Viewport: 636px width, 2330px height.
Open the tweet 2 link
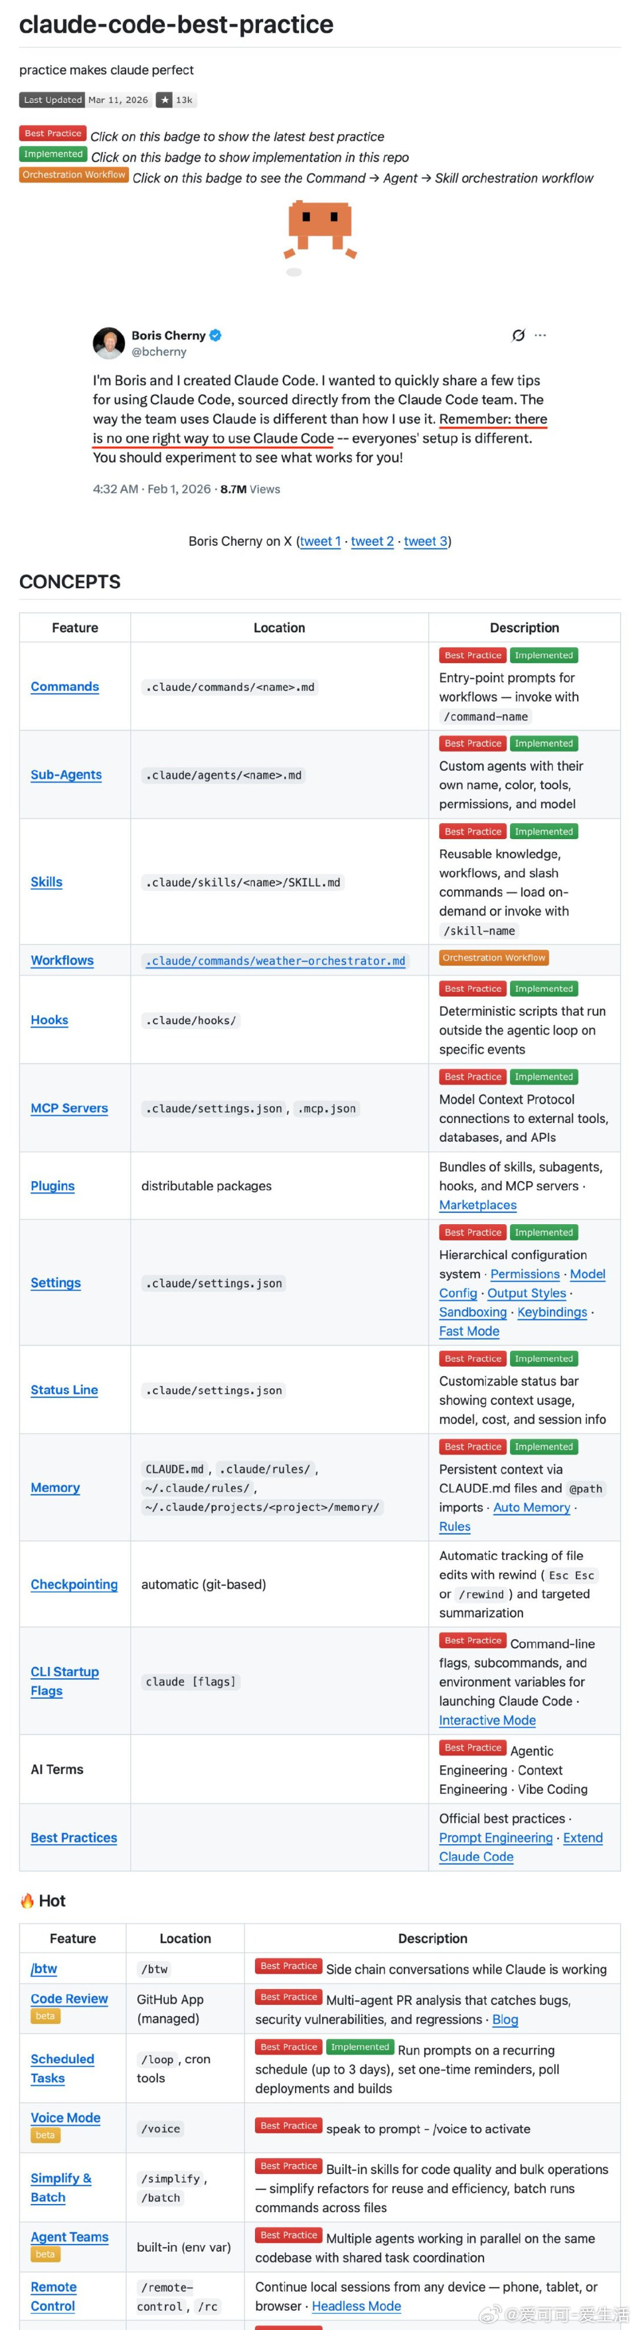point(373,541)
